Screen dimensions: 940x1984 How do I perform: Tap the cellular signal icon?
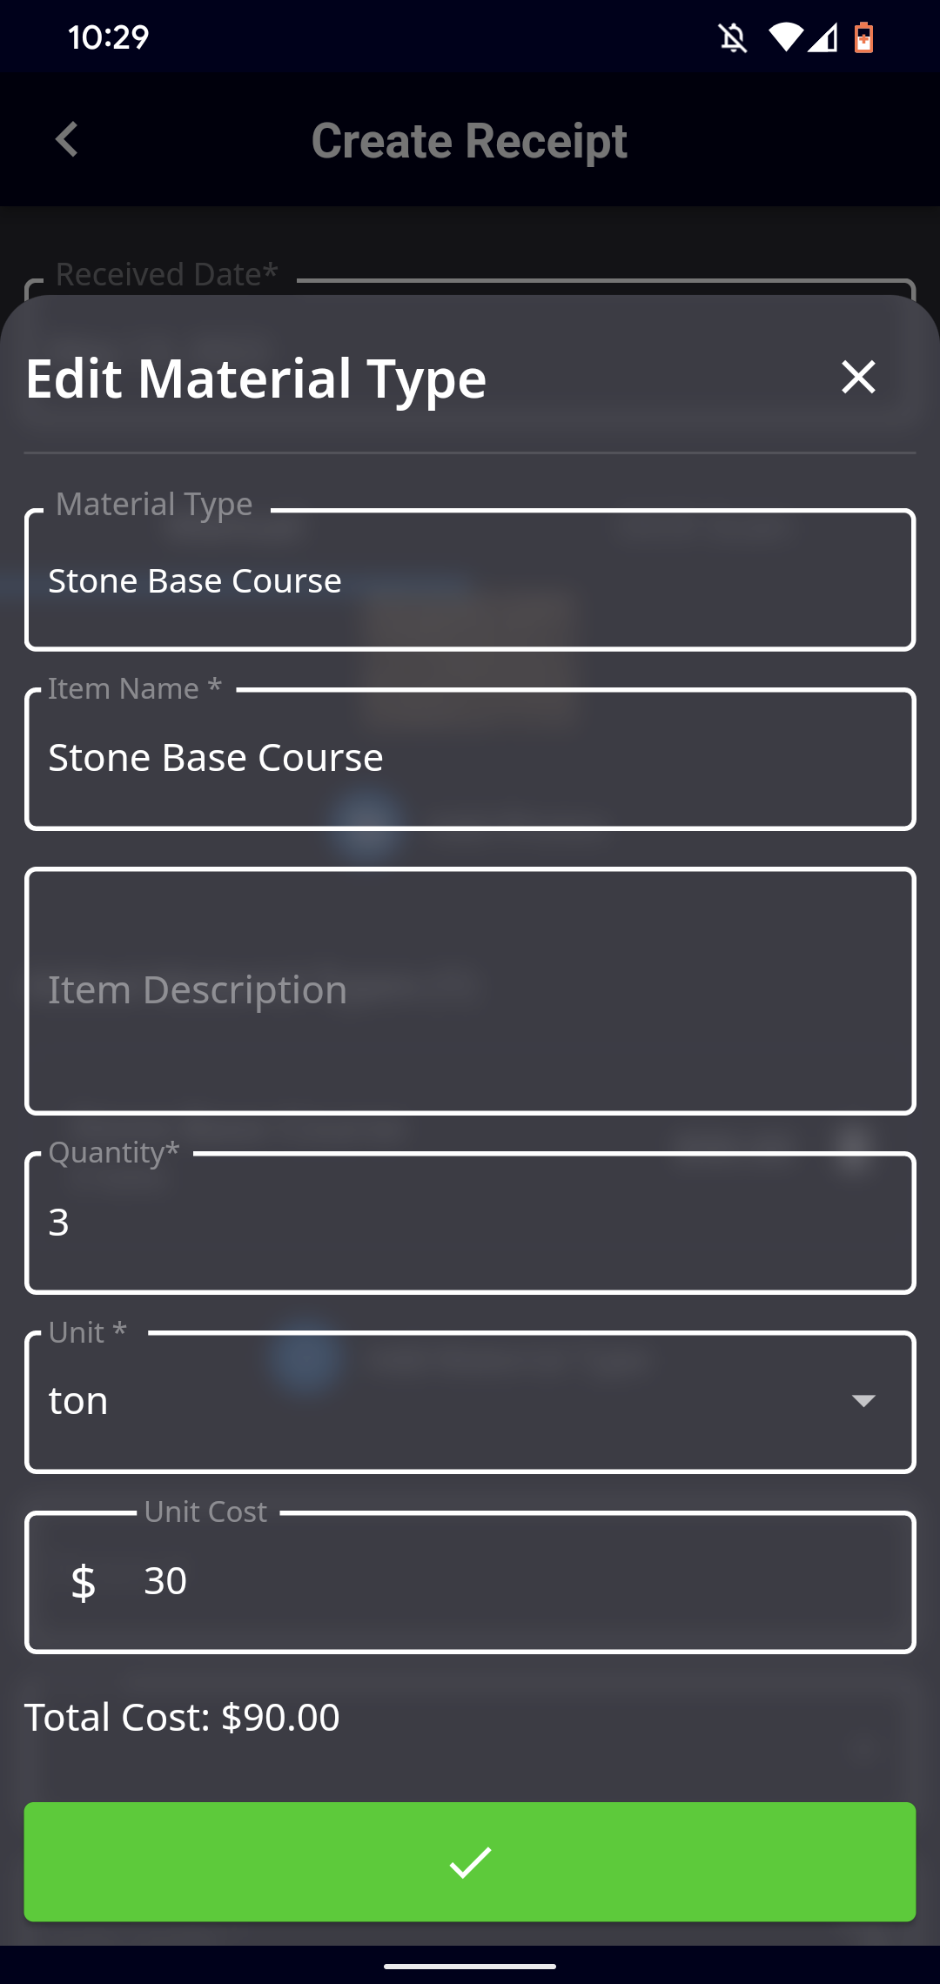point(822,37)
